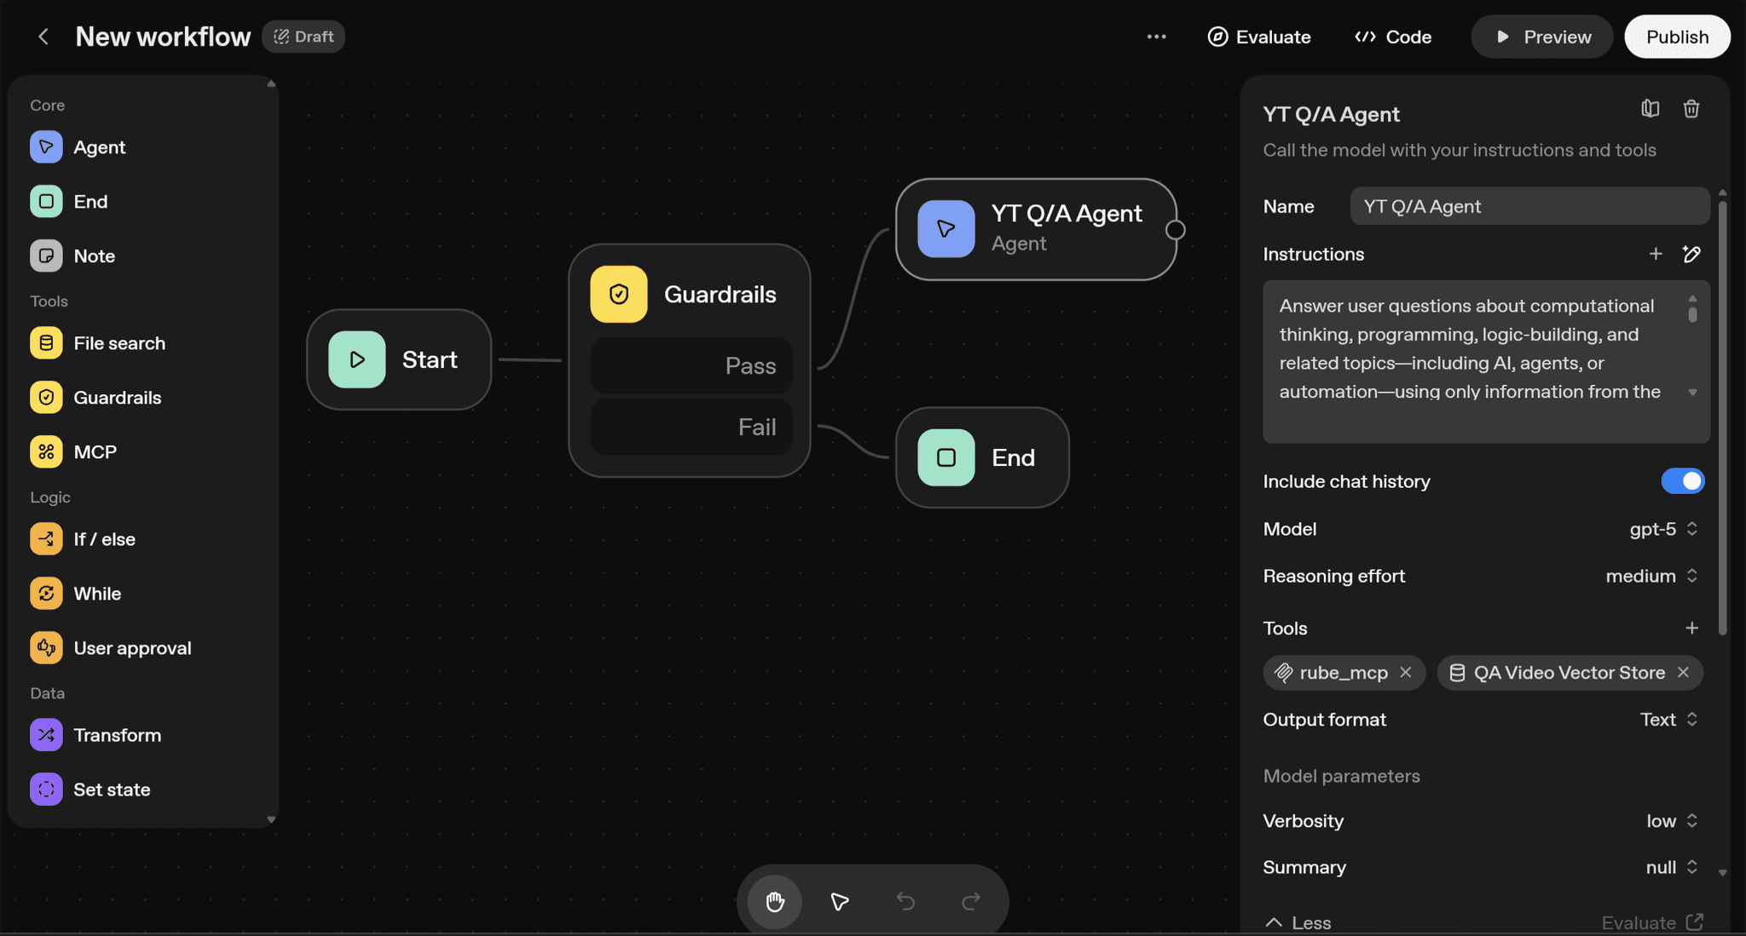The width and height of the screenshot is (1746, 936).
Task: Click the pencil edit instructions icon
Action: coord(1691,254)
